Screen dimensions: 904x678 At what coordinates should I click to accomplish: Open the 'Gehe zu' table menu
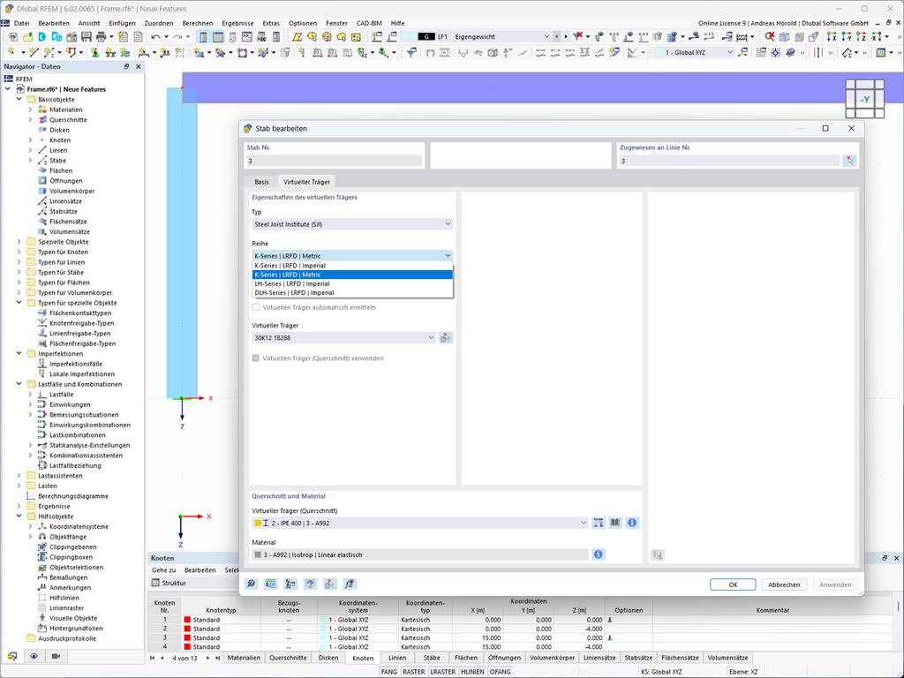163,570
